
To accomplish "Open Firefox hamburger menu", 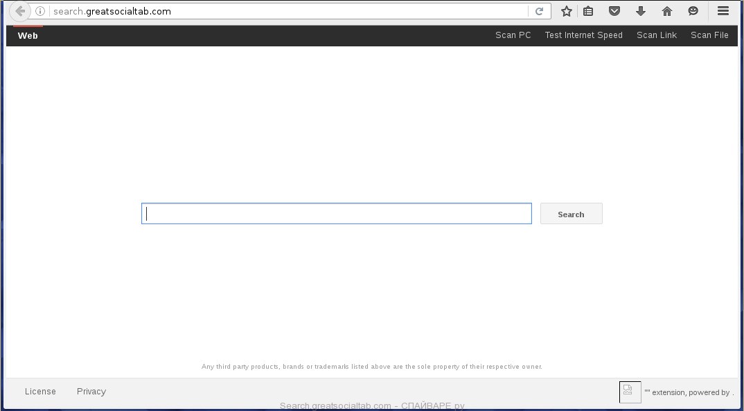I will point(723,11).
